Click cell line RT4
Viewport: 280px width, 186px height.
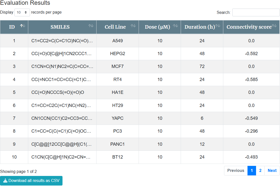117,80
